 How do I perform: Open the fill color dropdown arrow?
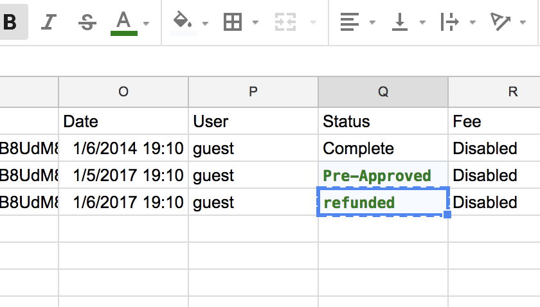tap(206, 23)
